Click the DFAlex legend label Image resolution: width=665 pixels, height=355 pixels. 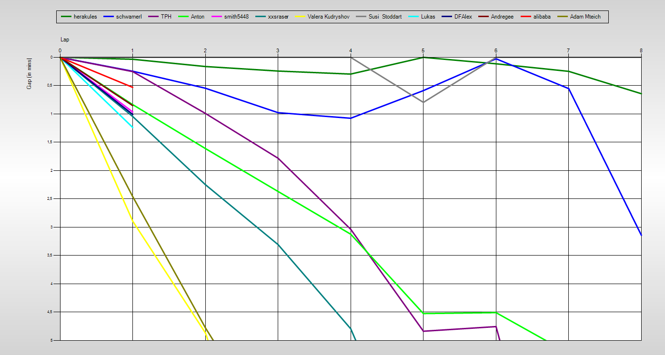(x=463, y=17)
